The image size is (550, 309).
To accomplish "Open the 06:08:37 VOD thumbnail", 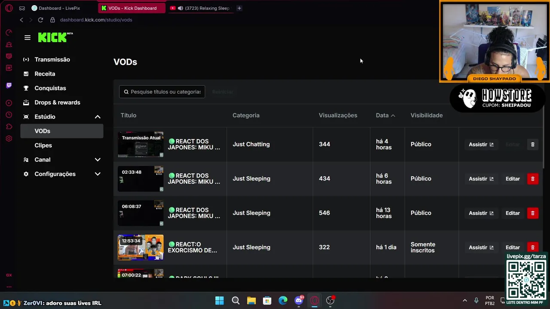I will click(x=141, y=213).
